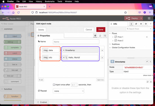Click the seconds delay input field

[x=74, y=85]
